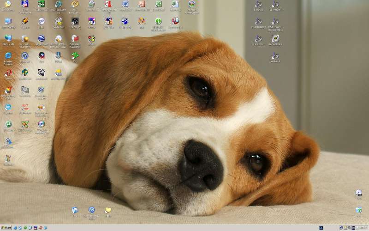The width and height of the screenshot is (369, 231).
Task: Open the Word 2003 desktop shortcut
Action: 125,4
